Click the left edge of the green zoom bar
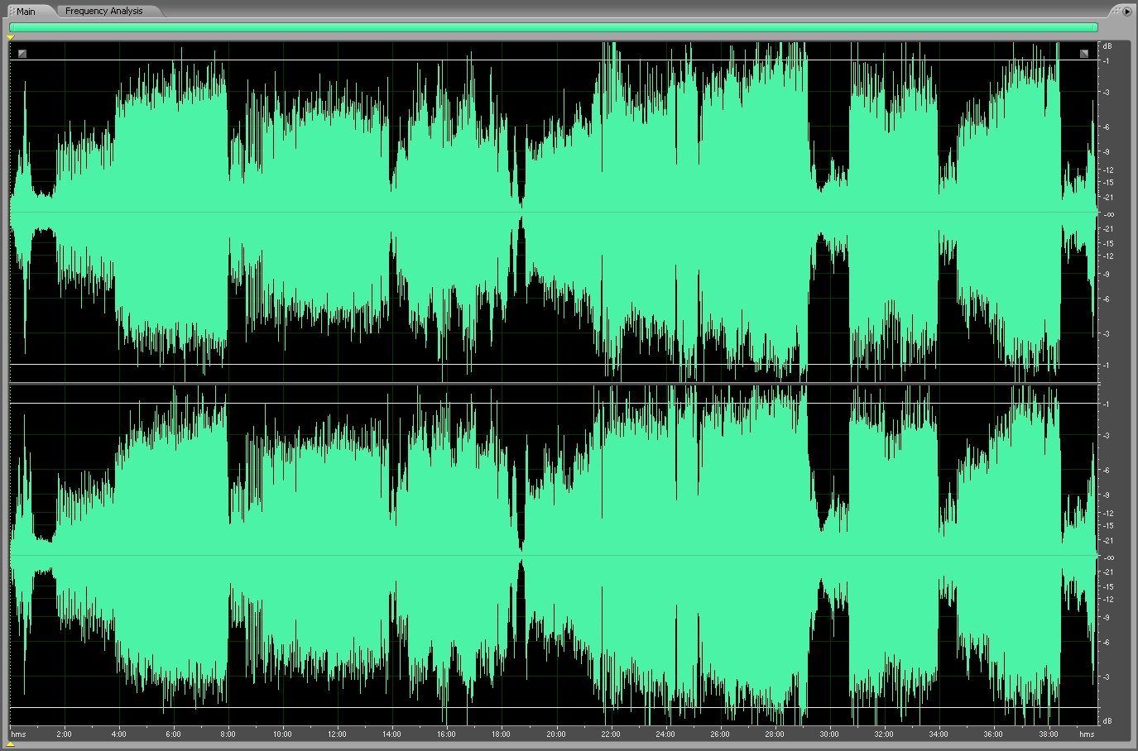 pyautogui.click(x=12, y=27)
